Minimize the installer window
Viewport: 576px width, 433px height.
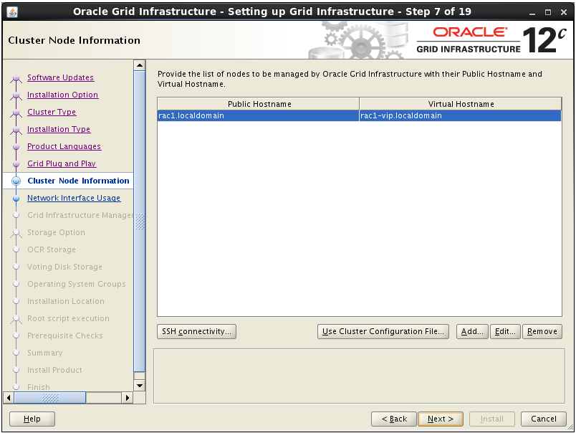point(532,12)
